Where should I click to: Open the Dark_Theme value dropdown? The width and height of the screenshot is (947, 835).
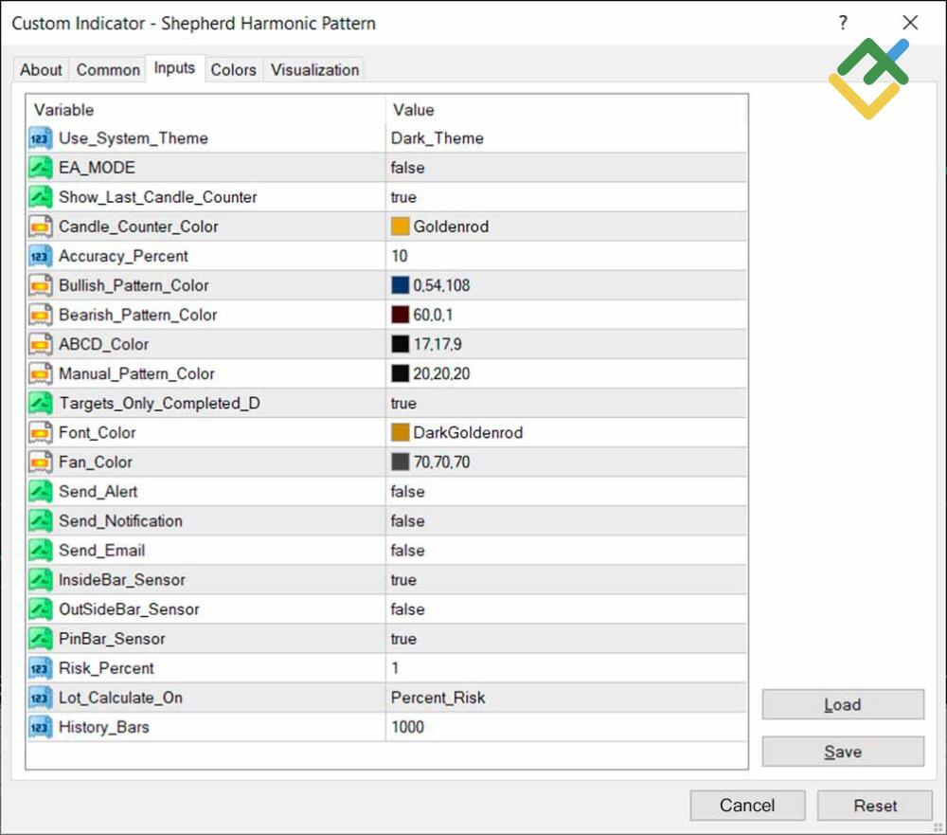pyautogui.click(x=437, y=138)
